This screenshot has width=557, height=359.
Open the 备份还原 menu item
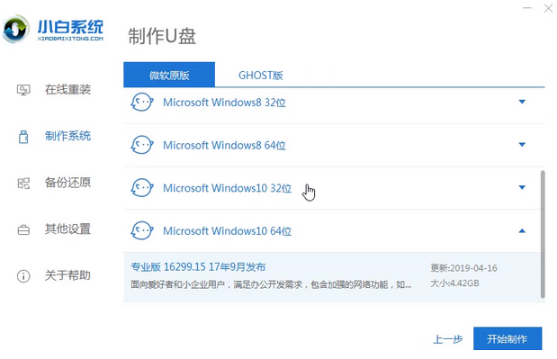click(x=67, y=183)
